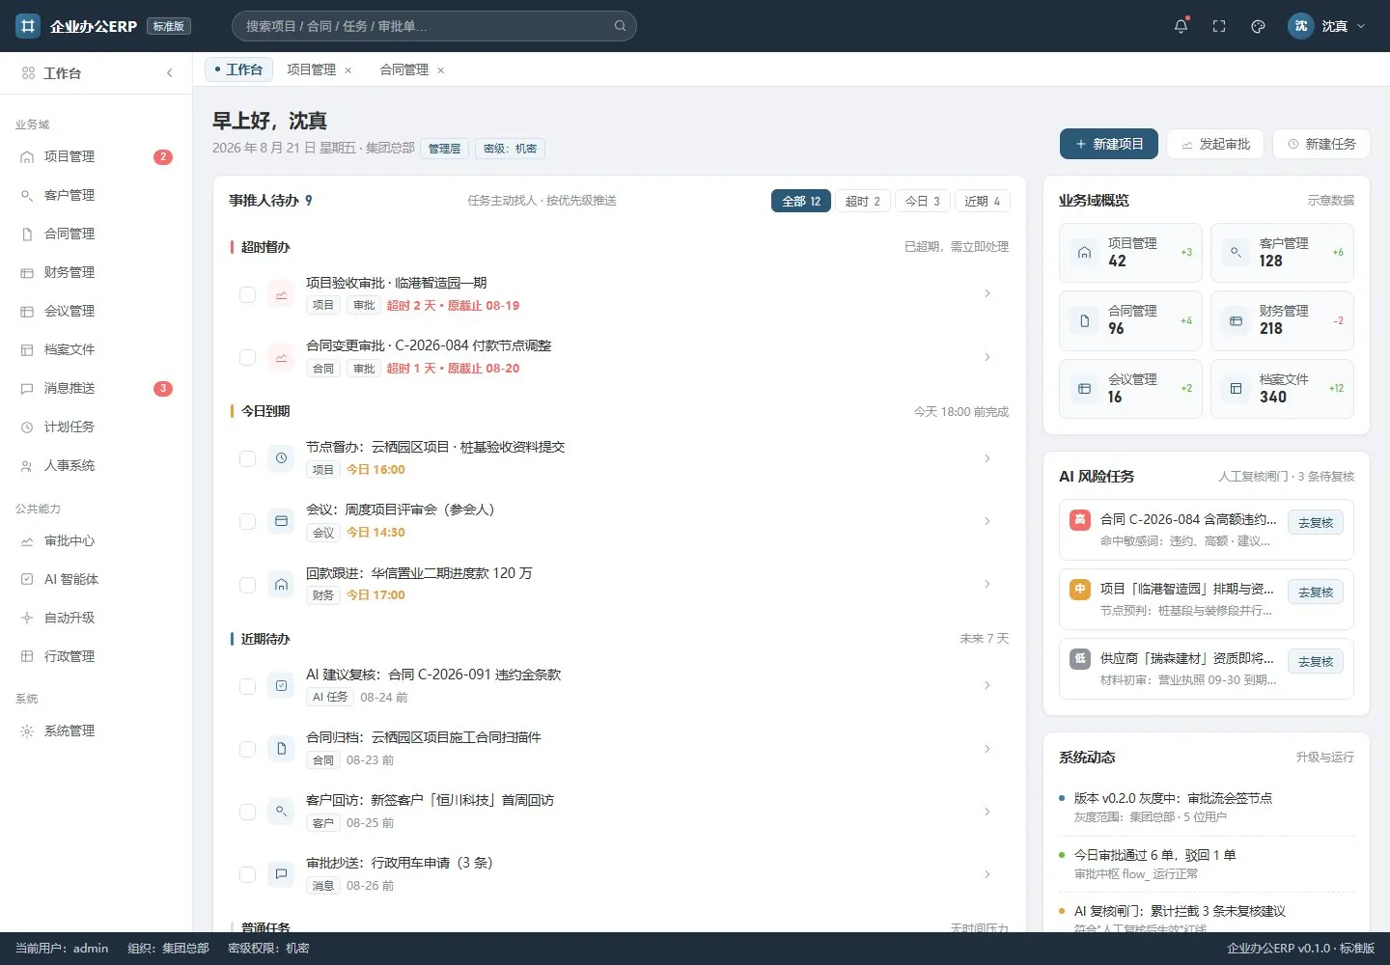
Task: Close the 合同管理 tab
Action: pyautogui.click(x=441, y=70)
